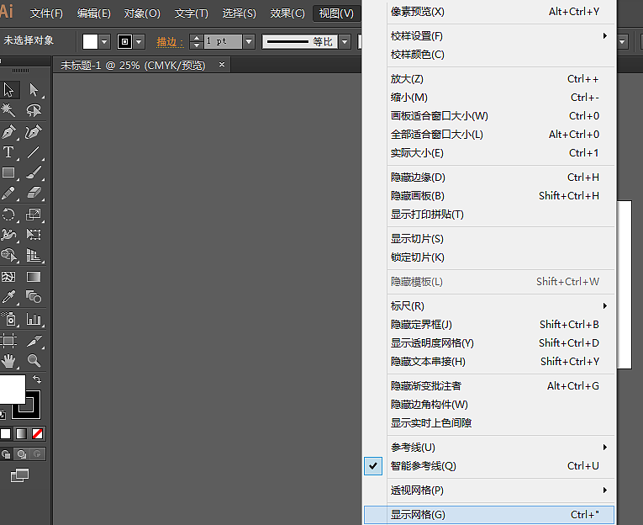This screenshot has height=525, width=643.
Task: Open the stroke color dropdown arrow
Action: pos(139,41)
